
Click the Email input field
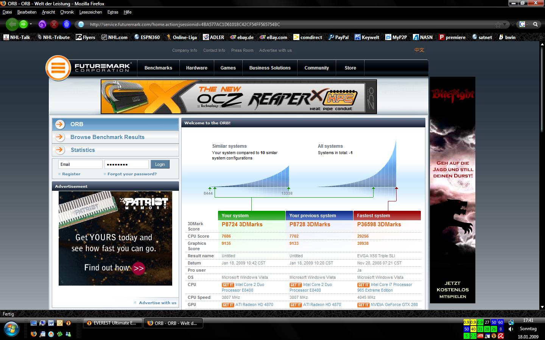pos(80,164)
